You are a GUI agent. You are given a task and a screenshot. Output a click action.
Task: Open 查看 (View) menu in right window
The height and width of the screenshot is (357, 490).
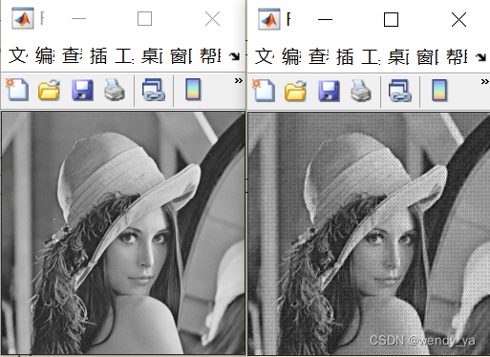(x=318, y=56)
